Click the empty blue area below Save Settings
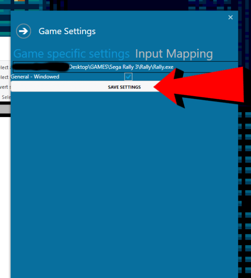The image size is (251, 278). tap(124, 185)
